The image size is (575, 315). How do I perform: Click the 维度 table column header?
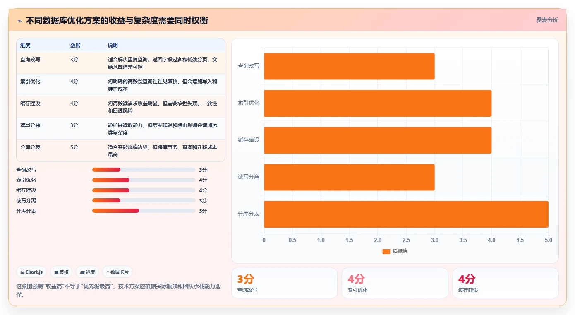[25, 46]
